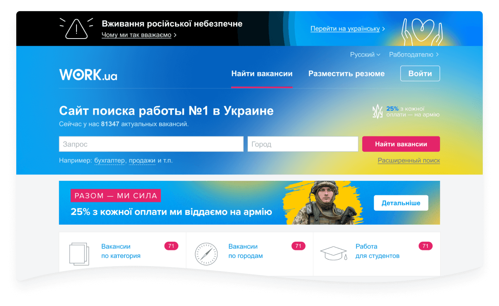
Task: Open the Работодателю chevron link
Action: pos(414,54)
